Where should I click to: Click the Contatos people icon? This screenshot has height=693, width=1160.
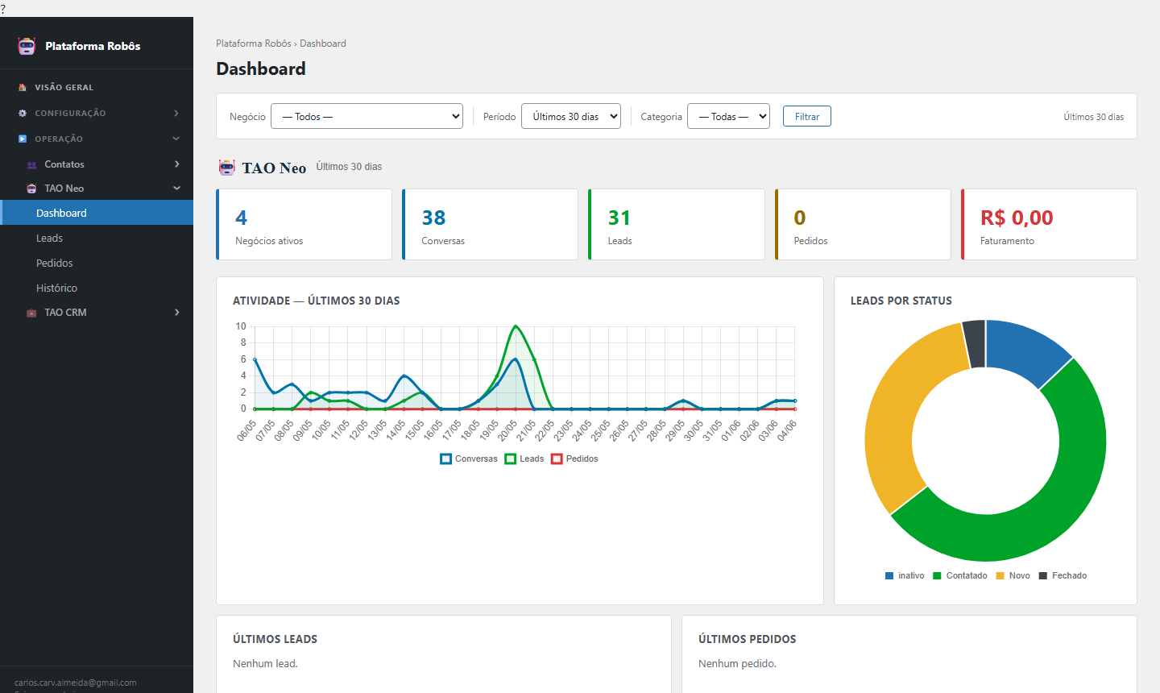[31, 164]
